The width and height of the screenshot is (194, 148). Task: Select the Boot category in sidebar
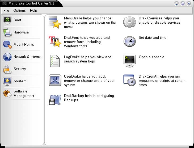pyautogui.click(x=17, y=20)
